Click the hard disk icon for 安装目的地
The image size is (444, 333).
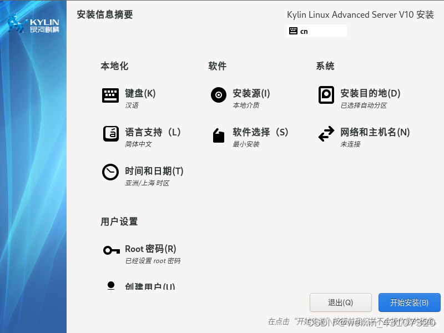pyautogui.click(x=326, y=95)
